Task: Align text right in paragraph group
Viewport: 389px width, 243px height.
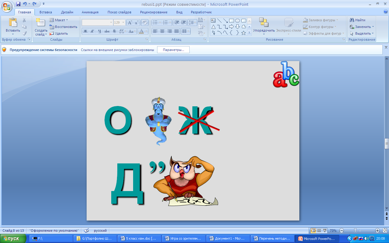Action: point(169,31)
